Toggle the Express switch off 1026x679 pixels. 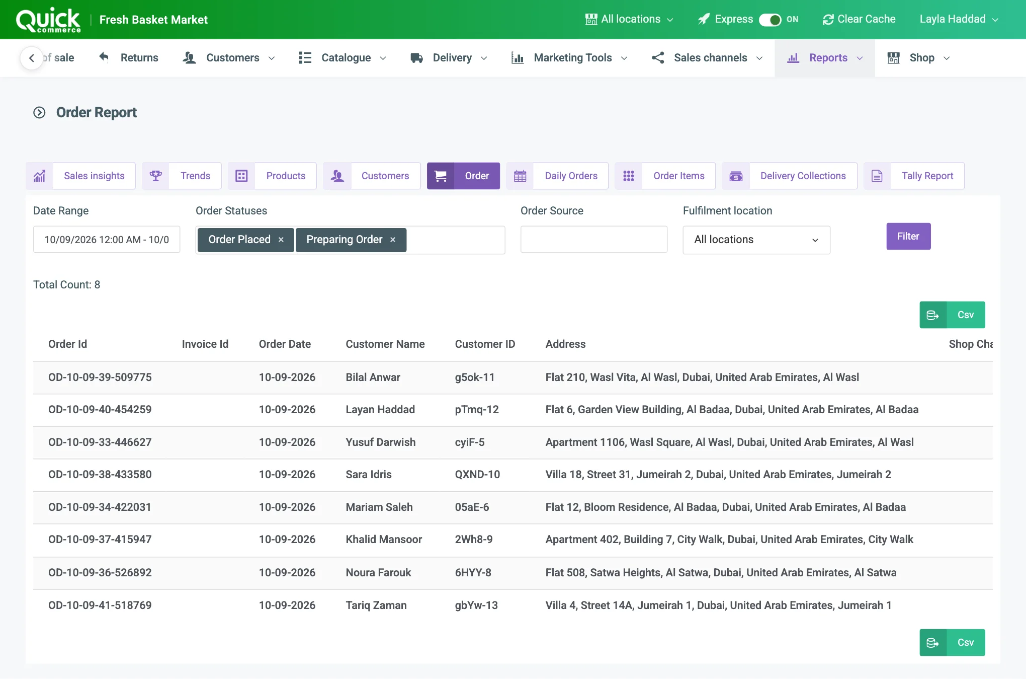pyautogui.click(x=770, y=20)
